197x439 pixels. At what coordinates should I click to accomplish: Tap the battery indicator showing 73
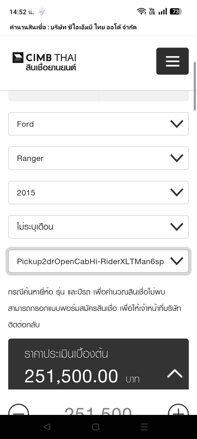(x=175, y=11)
